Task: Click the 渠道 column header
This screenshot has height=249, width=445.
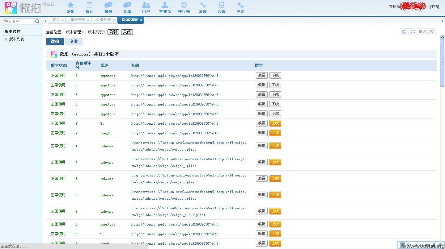Action: tap(104, 65)
